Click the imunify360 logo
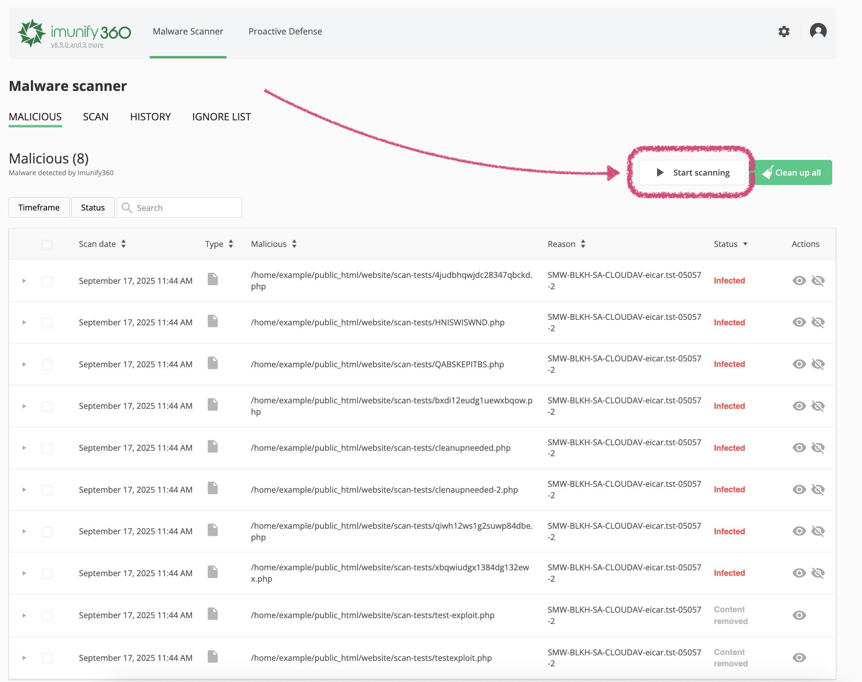Screen dimensions: 862x682 pos(74,33)
